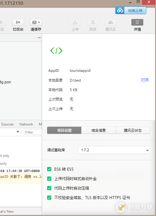Uncheck the ES6 转 ES5 checkbox

[49, 169]
